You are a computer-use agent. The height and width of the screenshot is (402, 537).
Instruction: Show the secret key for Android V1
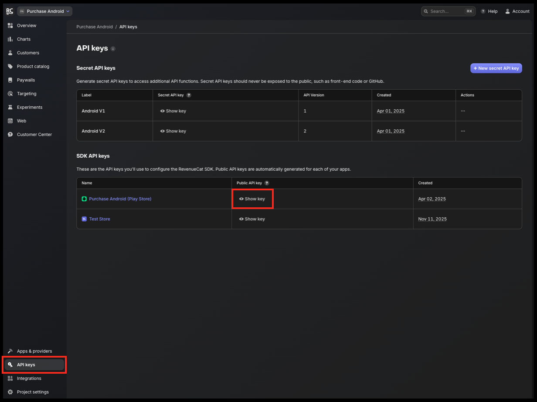tap(173, 111)
